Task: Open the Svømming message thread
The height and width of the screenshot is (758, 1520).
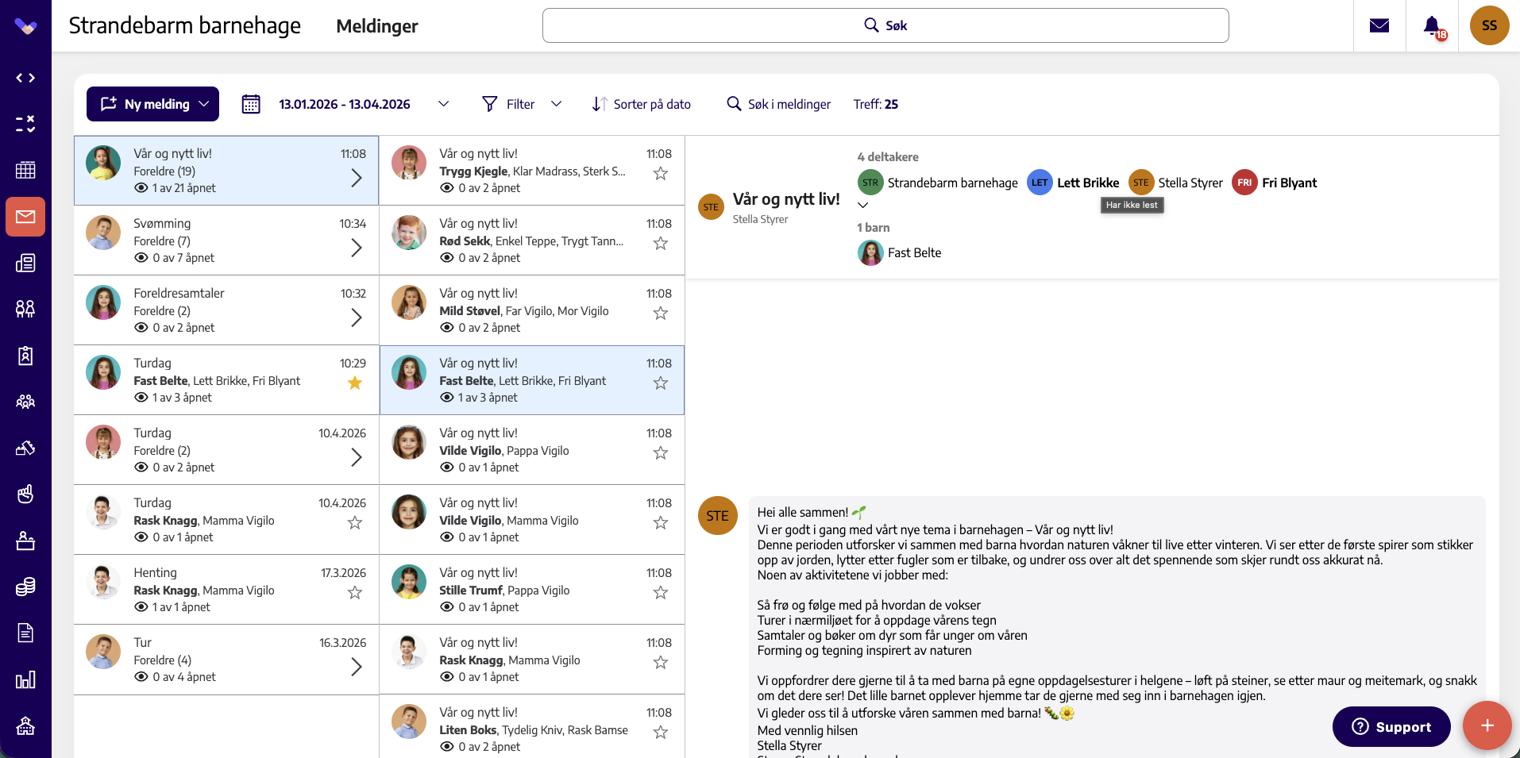Action: coord(226,240)
